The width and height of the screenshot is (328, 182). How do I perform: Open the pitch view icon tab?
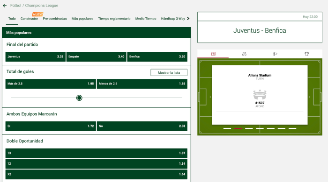point(213,54)
